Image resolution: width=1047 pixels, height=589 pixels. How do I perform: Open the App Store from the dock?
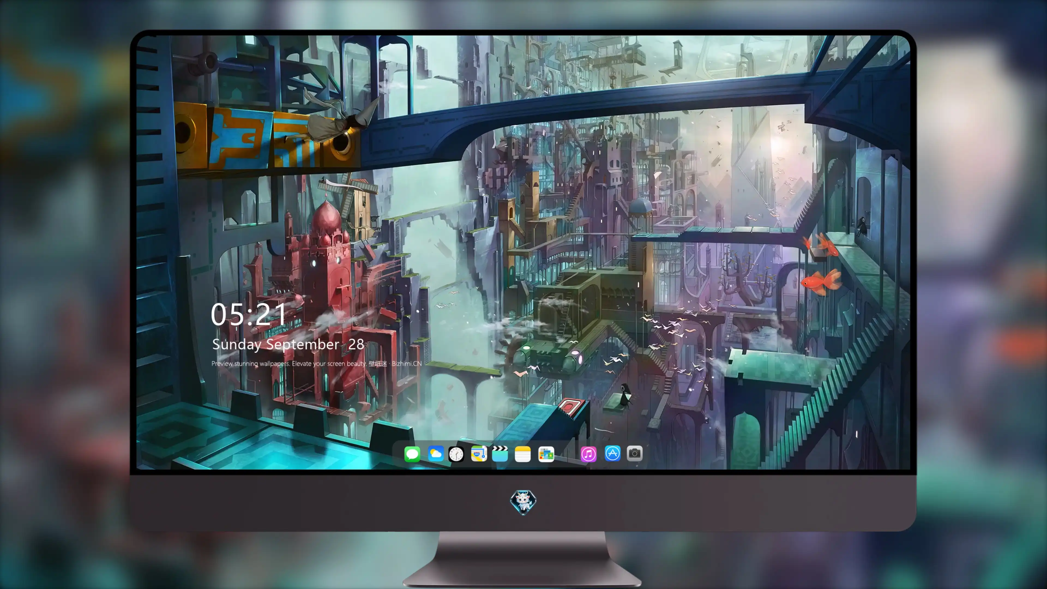[x=612, y=453]
